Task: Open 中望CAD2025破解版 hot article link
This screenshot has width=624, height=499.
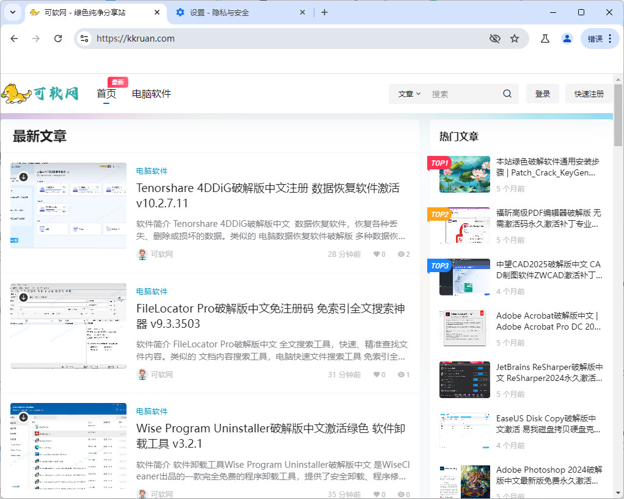Action: point(549,270)
